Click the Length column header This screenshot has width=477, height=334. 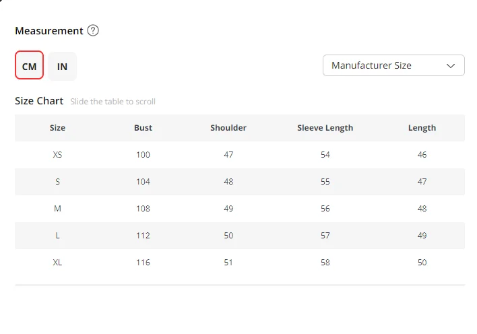point(422,128)
